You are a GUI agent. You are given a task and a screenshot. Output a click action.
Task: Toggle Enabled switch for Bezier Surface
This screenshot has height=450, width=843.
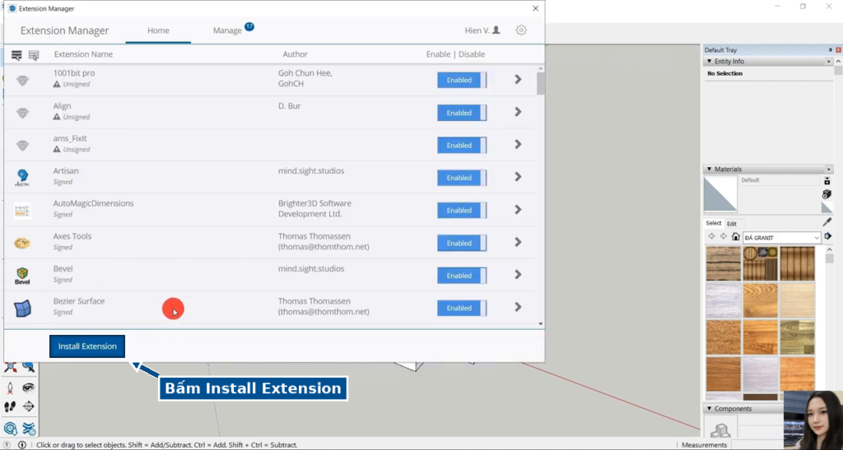[x=462, y=309]
